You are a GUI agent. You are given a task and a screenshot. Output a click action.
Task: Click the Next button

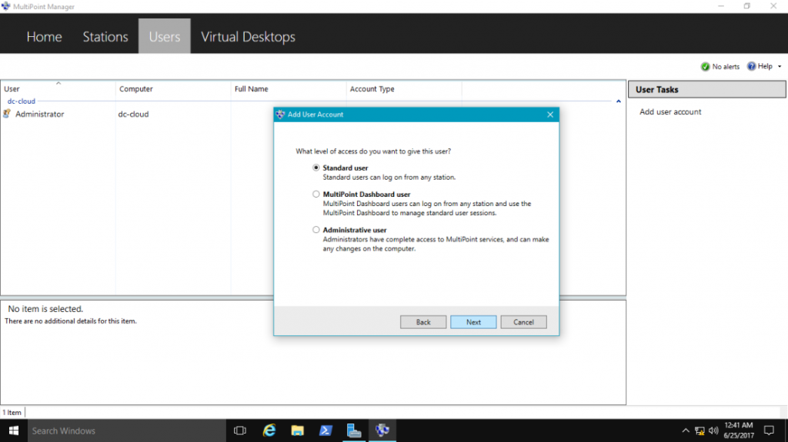(x=473, y=322)
